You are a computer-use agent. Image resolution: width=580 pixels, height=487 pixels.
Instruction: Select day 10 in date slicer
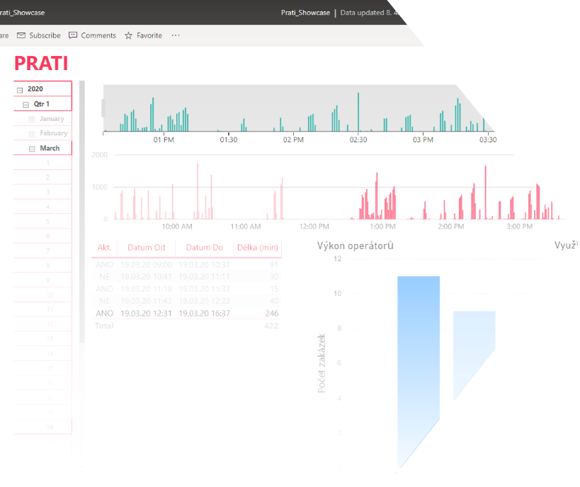point(43,294)
